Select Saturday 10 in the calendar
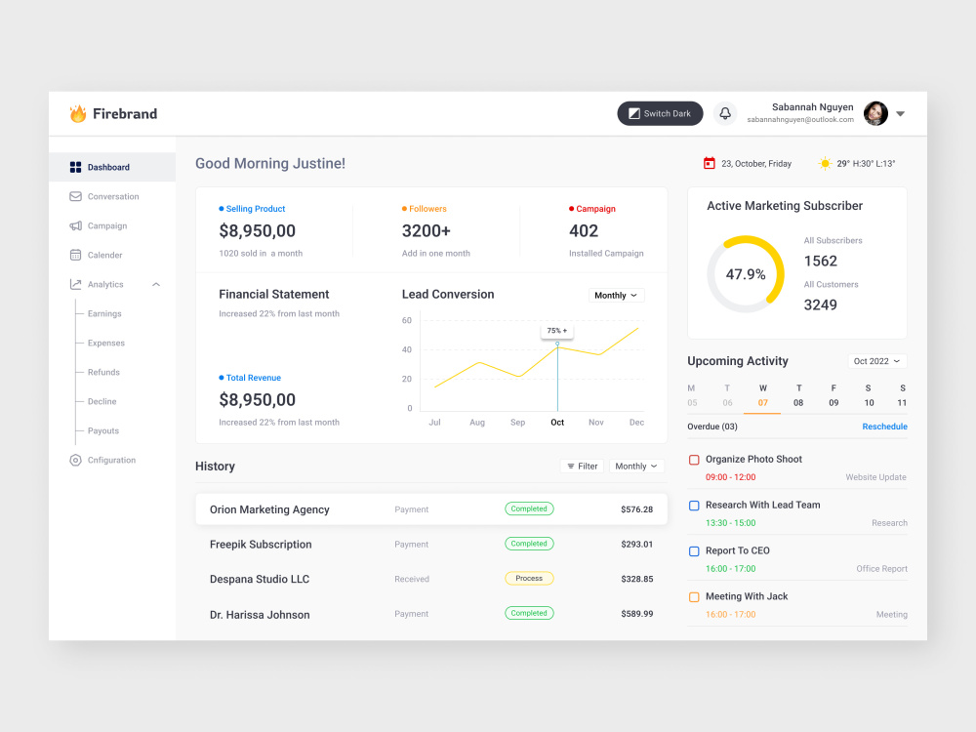Viewport: 976px width, 732px height. point(869,396)
